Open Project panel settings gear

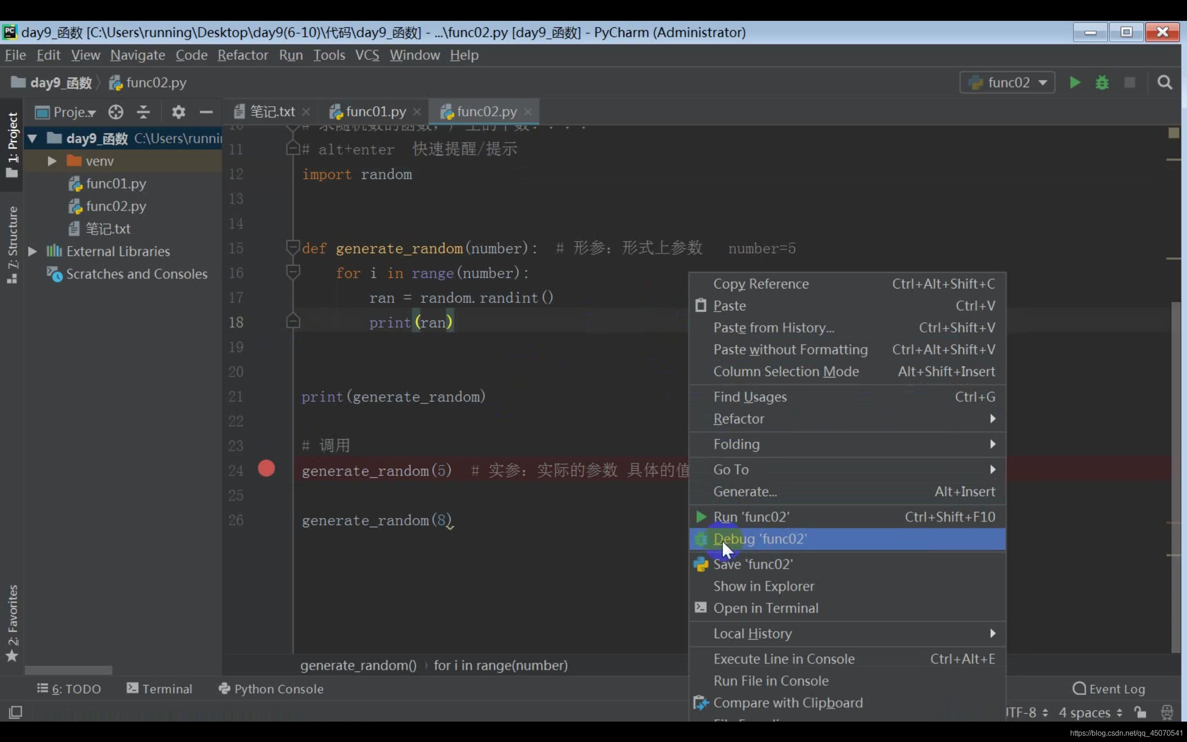179,112
